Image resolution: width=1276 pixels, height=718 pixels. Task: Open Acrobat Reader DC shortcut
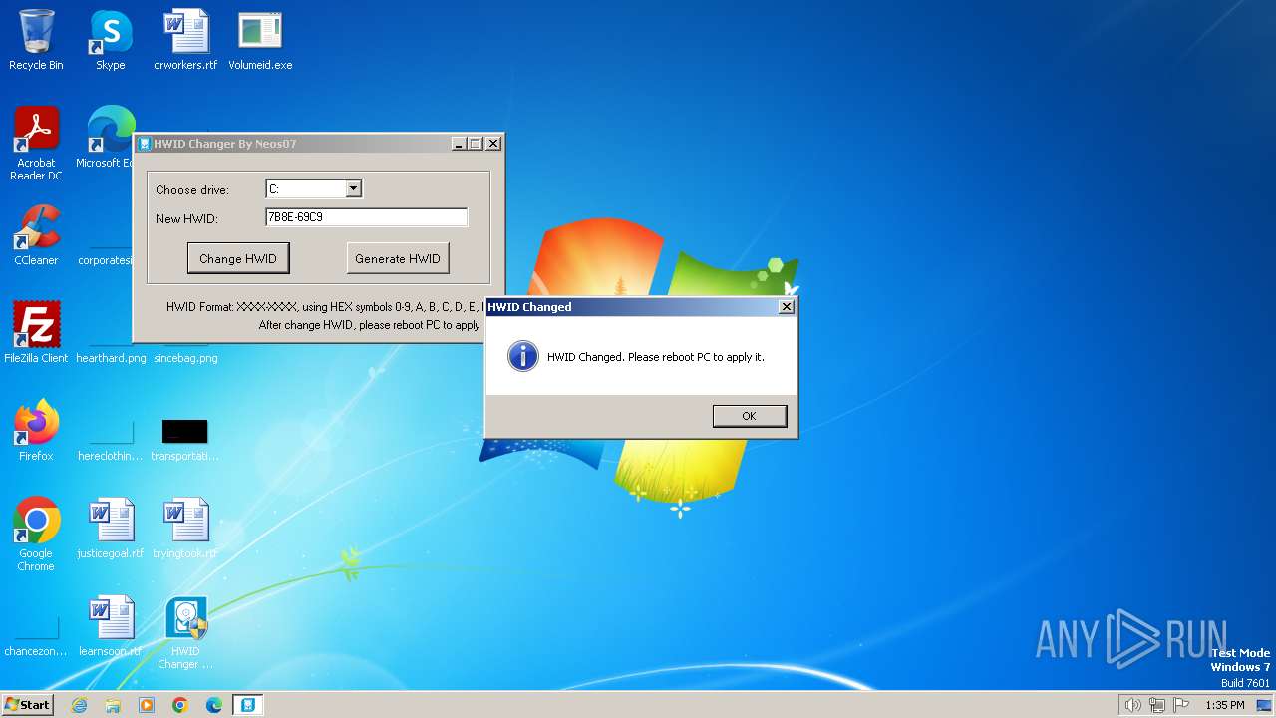point(36,144)
